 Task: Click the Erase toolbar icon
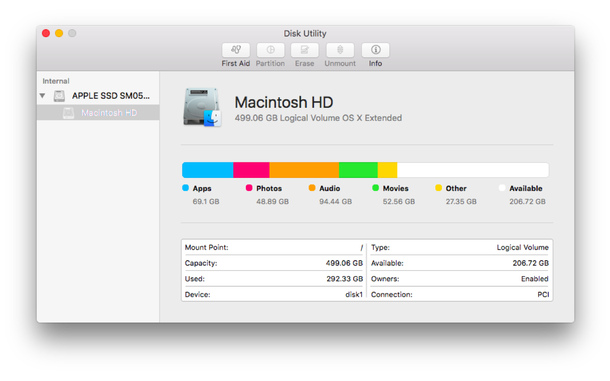pyautogui.click(x=304, y=50)
